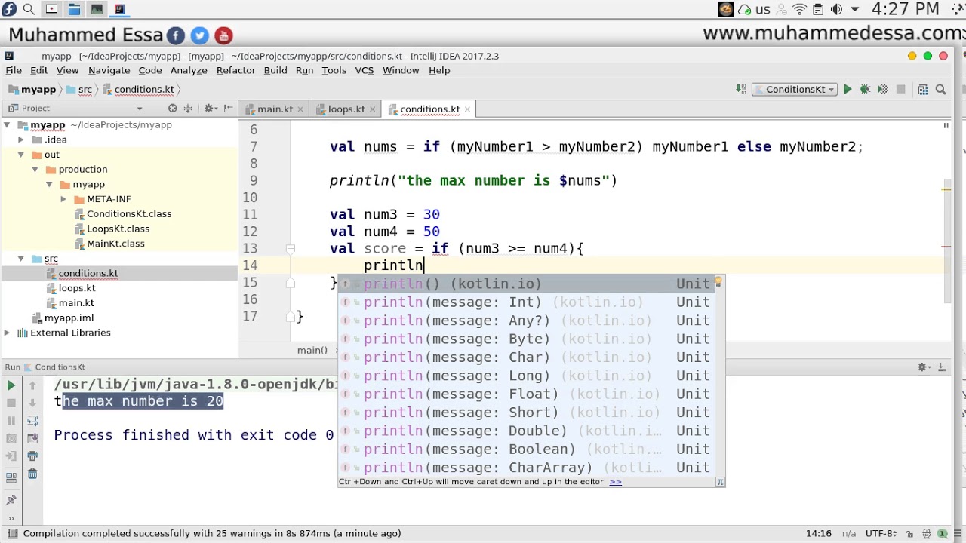This screenshot has width=966, height=543.
Task: Toggle soft-wrap icon in Run console
Action: point(32,421)
